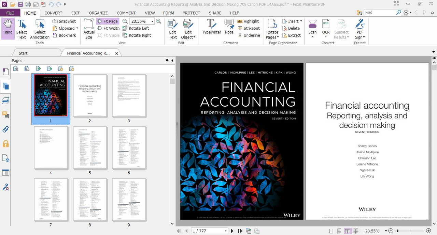437x235 pixels.
Task: Activate the Highlight tool
Action: 248,21
